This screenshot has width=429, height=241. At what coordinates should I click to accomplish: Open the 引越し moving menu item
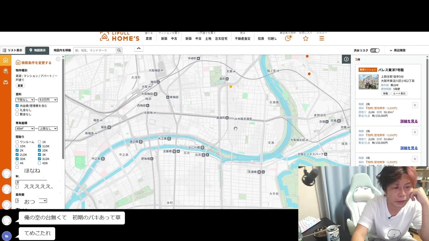click(x=272, y=39)
